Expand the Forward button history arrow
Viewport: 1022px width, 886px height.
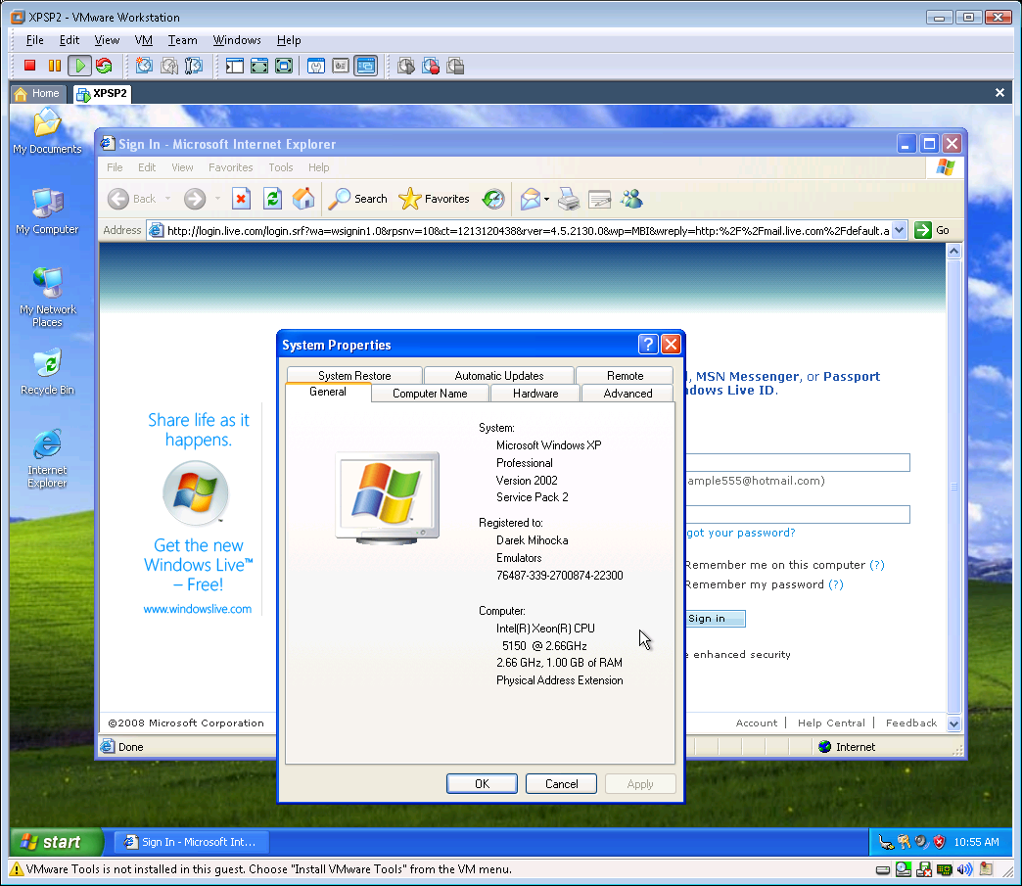tap(217, 199)
